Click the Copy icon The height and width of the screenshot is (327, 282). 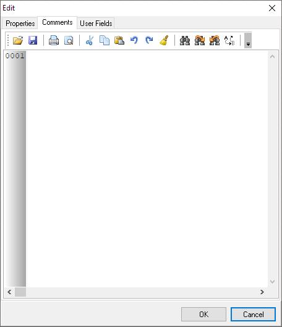(105, 40)
